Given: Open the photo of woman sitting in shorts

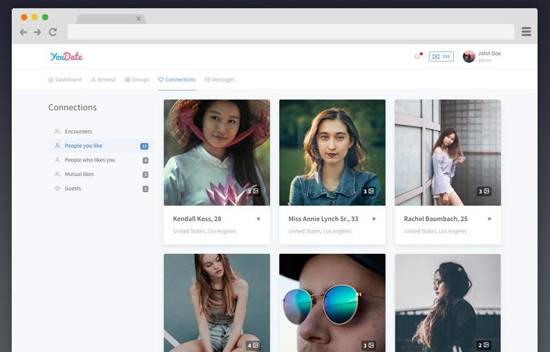Looking at the screenshot, I should pyautogui.click(x=217, y=303).
